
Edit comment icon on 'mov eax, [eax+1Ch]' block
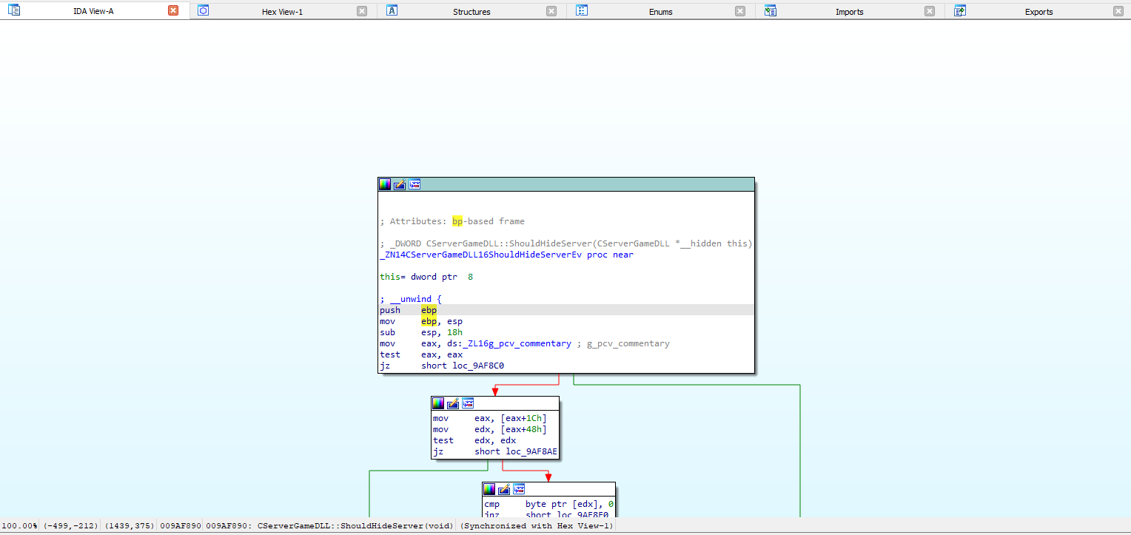[x=453, y=403]
